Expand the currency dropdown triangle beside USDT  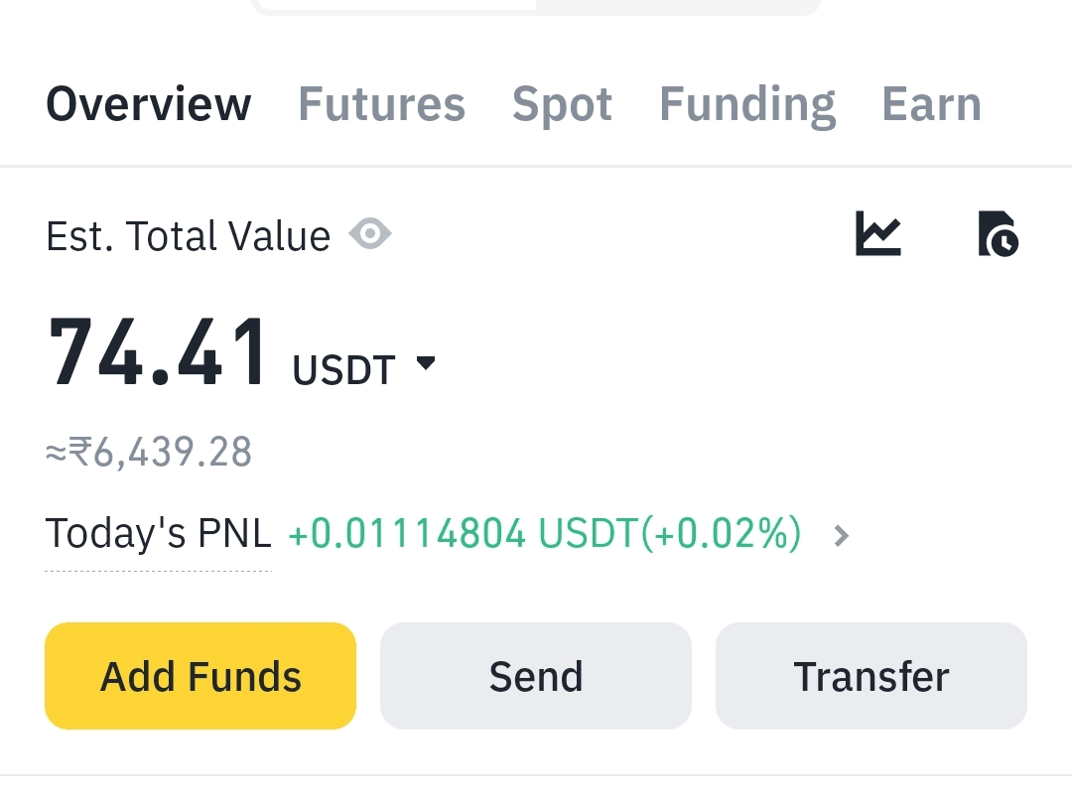(x=426, y=364)
